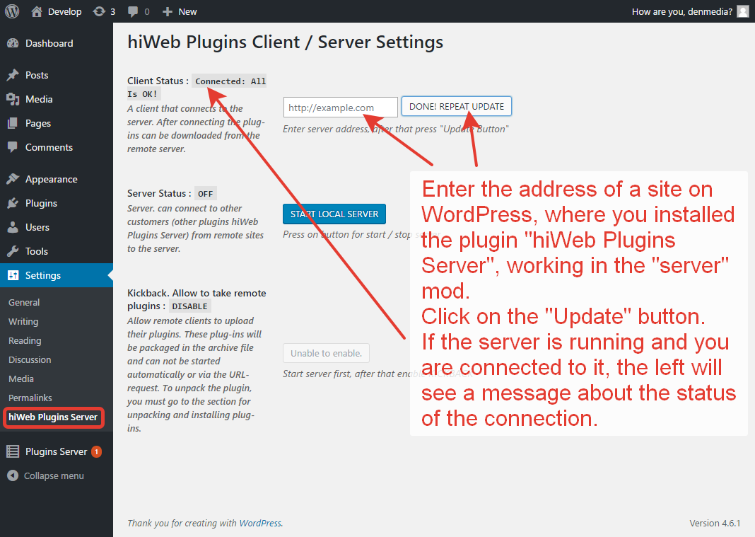The width and height of the screenshot is (755, 537).
Task: Open Settings menu item
Action: pyautogui.click(x=57, y=276)
